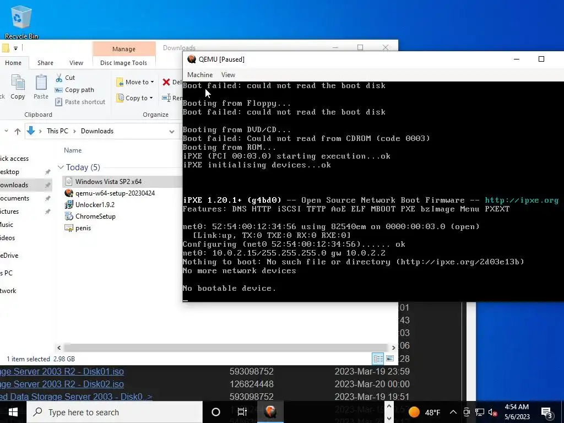Click the horizontal scrollbar left arrow
The height and width of the screenshot is (423, 564).
[59, 348]
